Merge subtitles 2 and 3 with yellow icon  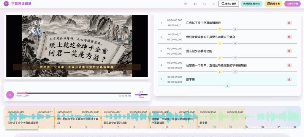[x=220, y=44]
